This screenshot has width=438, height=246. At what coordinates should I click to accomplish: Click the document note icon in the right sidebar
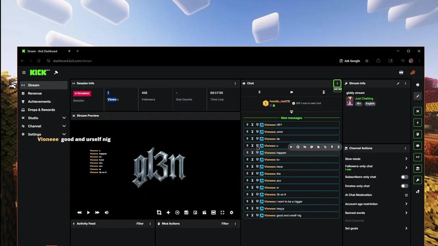coord(417,134)
